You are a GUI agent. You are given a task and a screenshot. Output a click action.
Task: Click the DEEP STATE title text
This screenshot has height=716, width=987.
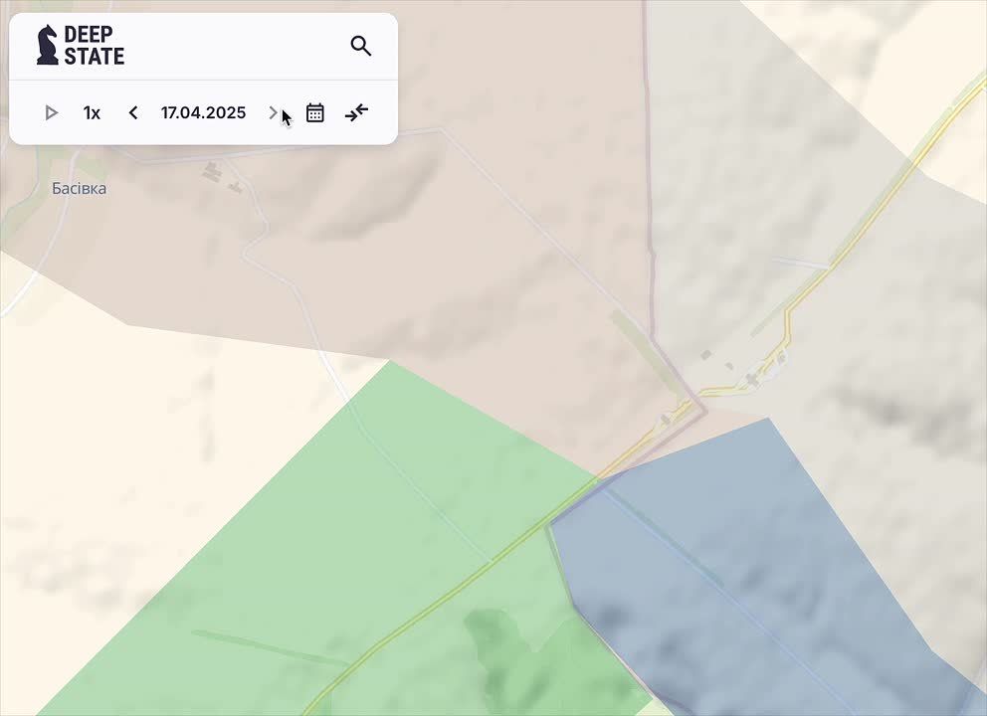pos(94,46)
